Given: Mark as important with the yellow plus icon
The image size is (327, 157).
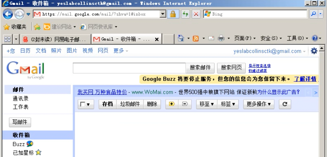Looking at the screenshot, I should click(172, 104).
